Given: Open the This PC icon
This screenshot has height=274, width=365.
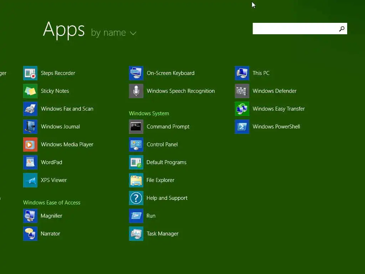Looking at the screenshot, I should [x=242, y=73].
